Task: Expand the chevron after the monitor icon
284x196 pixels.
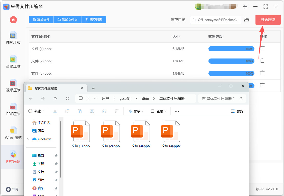Action: click(88, 99)
